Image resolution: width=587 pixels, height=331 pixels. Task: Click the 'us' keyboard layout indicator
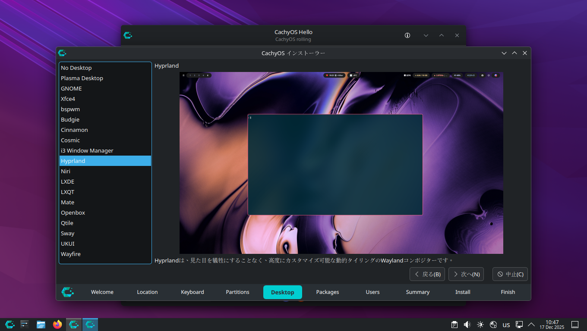(506, 325)
